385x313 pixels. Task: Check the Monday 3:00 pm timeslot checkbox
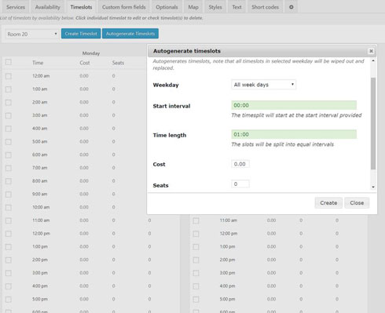pos(9,273)
